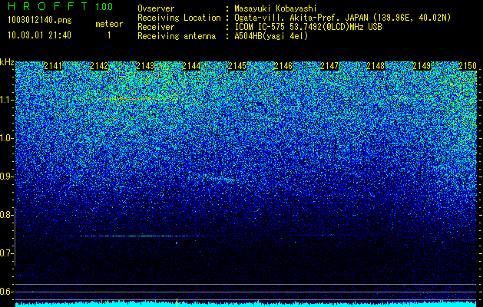483x307 pixels.
Task: Click the 1.0 frequency axis label
Action: [6, 138]
